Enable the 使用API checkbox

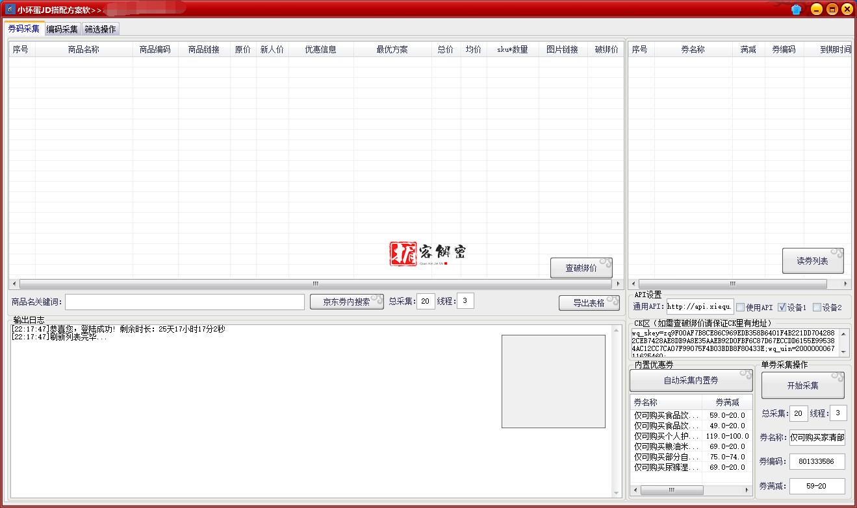(x=740, y=308)
